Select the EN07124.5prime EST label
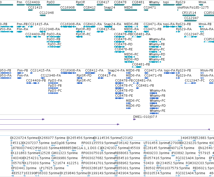 click(182, 148)
